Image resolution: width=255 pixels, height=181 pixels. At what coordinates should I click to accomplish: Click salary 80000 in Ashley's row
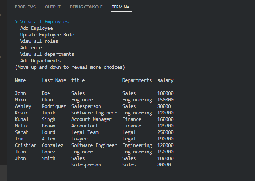point(164,106)
